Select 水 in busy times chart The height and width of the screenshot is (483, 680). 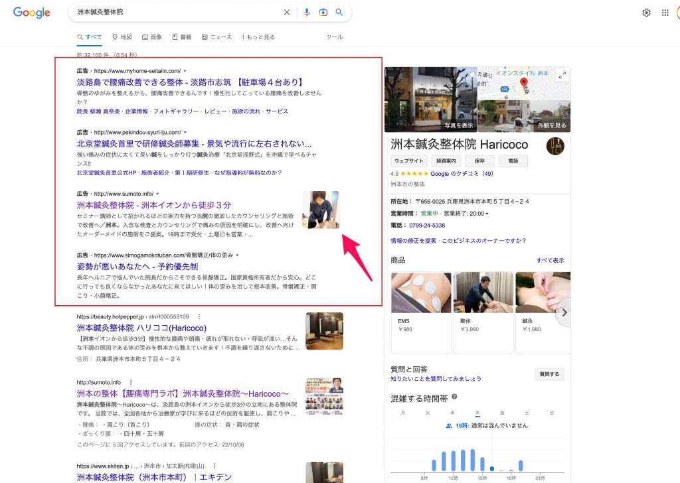(452, 413)
